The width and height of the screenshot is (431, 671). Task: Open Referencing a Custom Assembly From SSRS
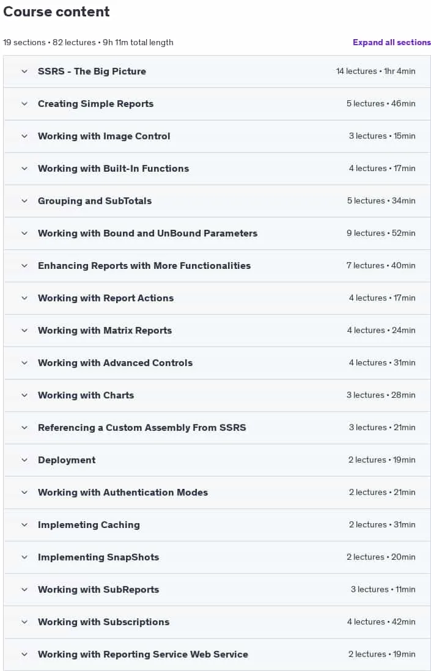pos(217,428)
